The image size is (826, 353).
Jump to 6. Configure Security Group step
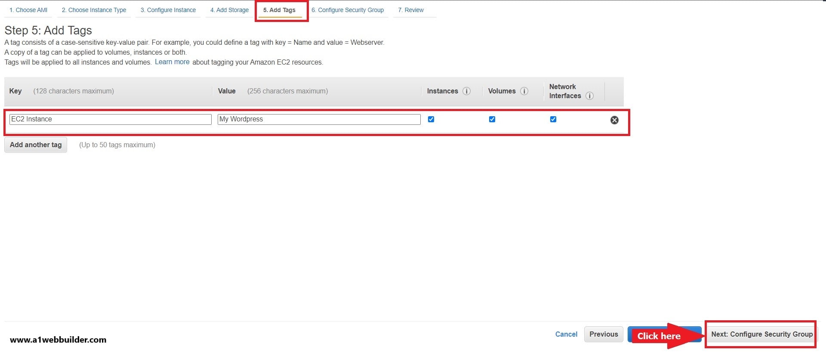348,10
